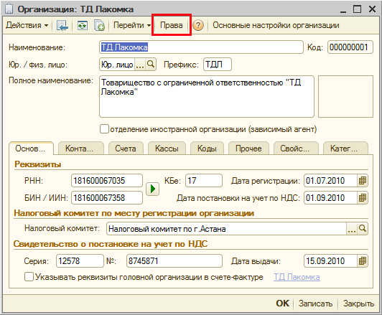Open the Действия dropdown menu
The image size is (382, 315).
point(27,25)
